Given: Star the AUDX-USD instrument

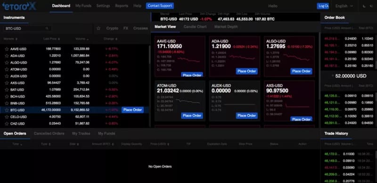Looking at the screenshot, I should pyautogui.click(x=7, y=76).
